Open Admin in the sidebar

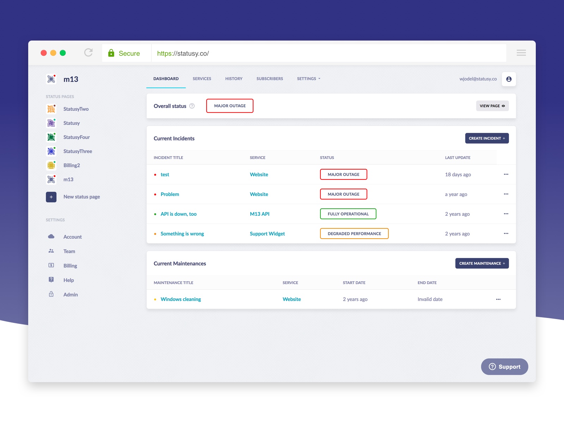click(x=70, y=295)
